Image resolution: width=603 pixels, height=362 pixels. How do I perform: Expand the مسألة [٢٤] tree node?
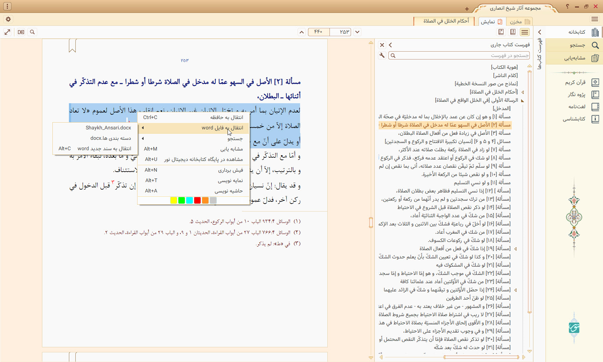[x=516, y=290]
